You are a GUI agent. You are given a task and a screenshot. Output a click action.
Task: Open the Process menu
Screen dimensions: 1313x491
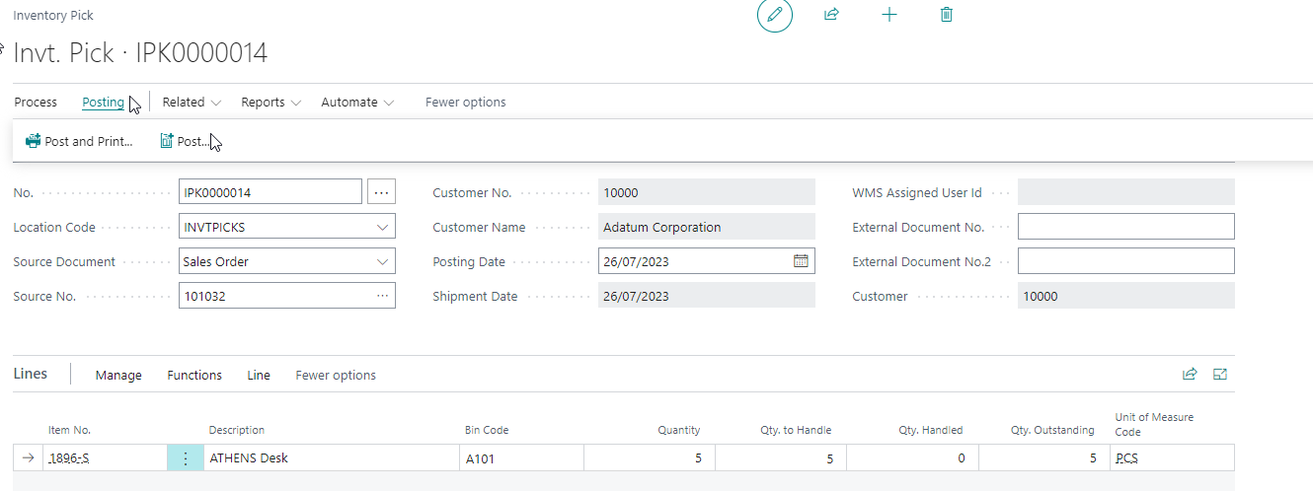[36, 103]
